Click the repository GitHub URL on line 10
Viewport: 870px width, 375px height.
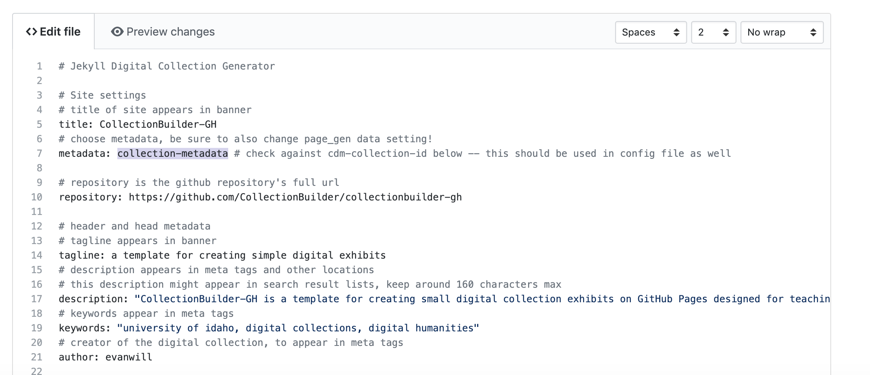tap(295, 197)
